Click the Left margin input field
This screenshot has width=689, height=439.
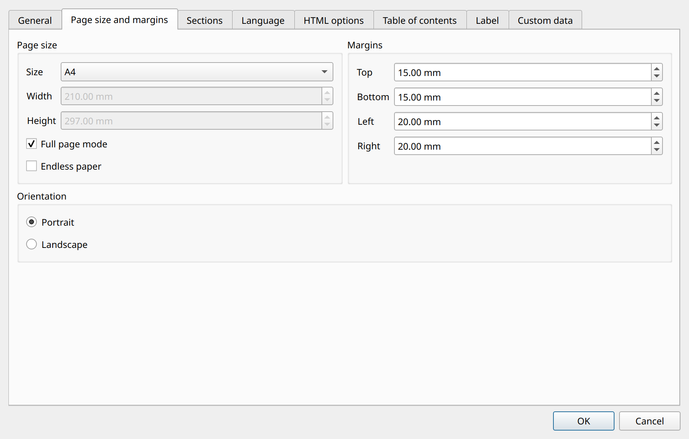coord(522,122)
